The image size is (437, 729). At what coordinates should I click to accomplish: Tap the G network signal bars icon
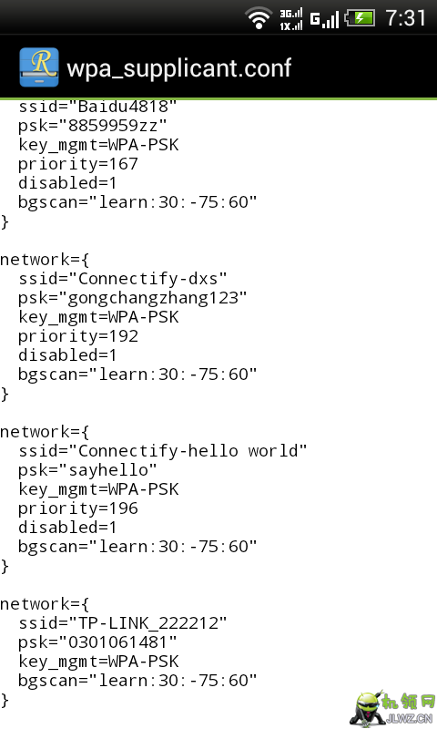(x=324, y=19)
